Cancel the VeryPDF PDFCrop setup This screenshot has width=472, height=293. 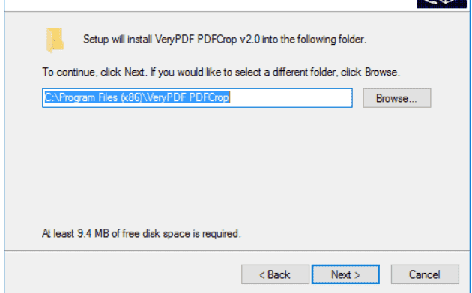click(425, 274)
